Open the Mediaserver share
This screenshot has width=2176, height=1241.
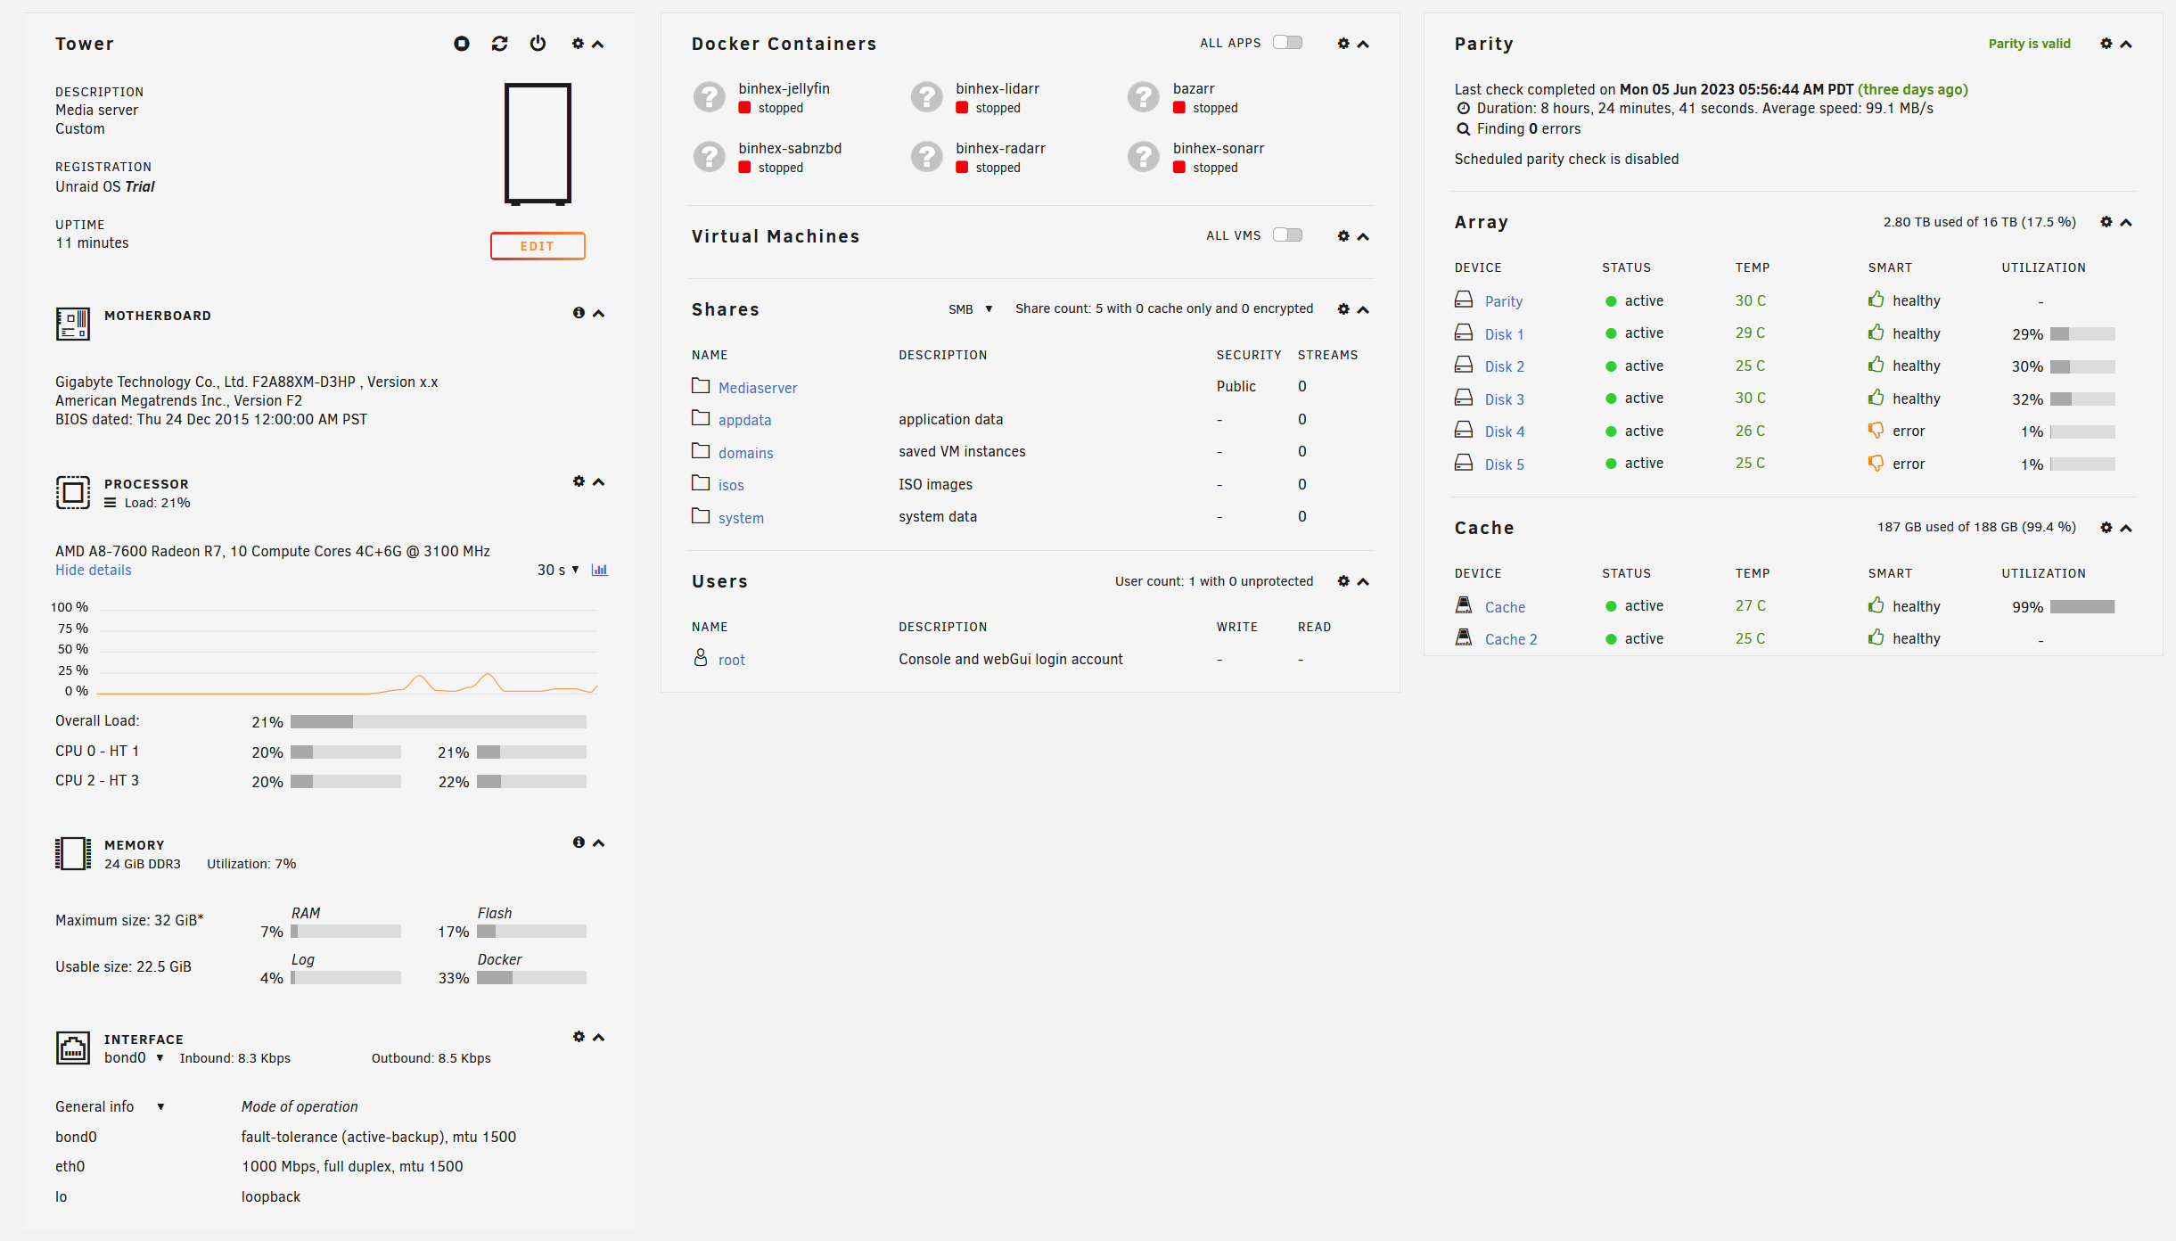point(758,388)
